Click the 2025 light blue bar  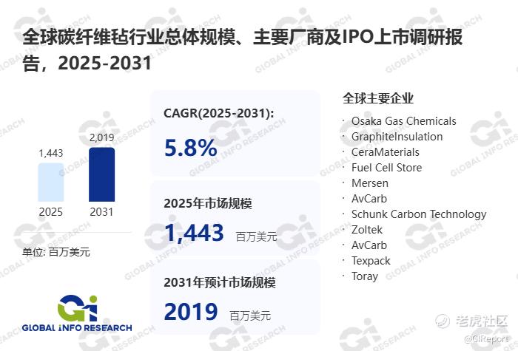tap(51, 182)
